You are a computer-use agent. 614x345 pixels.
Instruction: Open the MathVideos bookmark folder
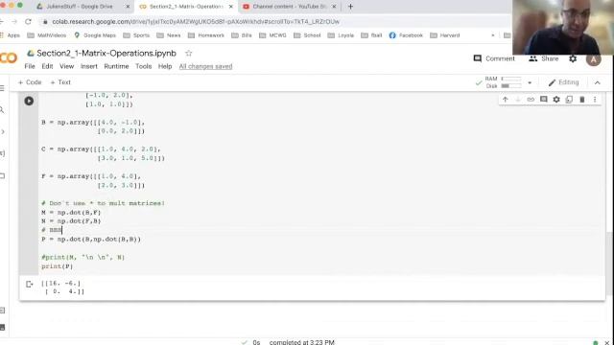click(x=47, y=35)
